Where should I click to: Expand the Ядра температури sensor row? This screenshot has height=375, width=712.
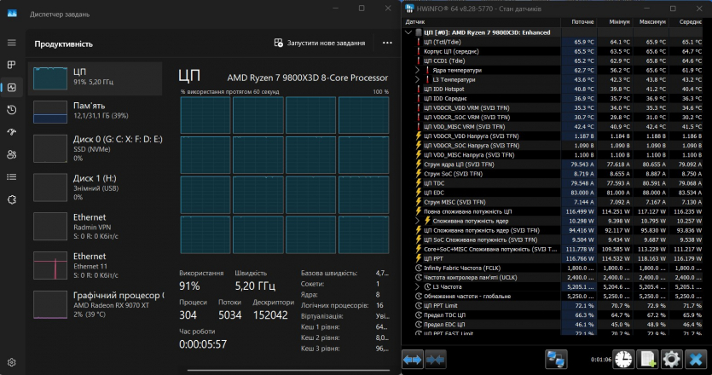click(417, 71)
